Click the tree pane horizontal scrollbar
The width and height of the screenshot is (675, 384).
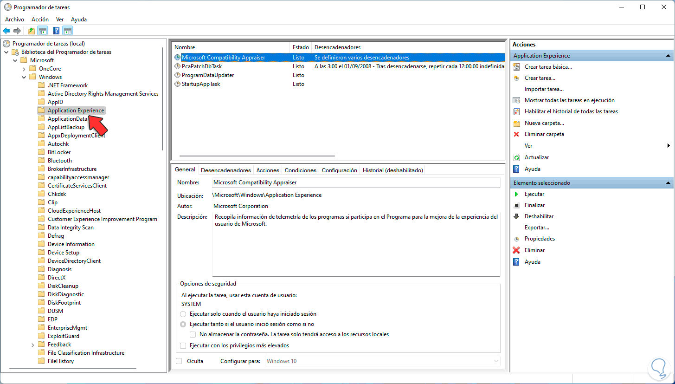tap(72, 369)
